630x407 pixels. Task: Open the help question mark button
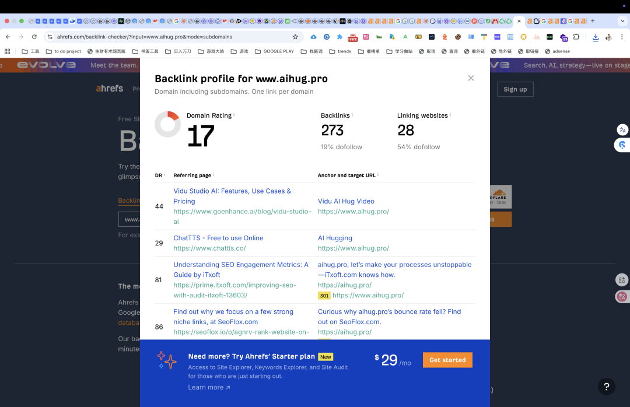tap(606, 387)
